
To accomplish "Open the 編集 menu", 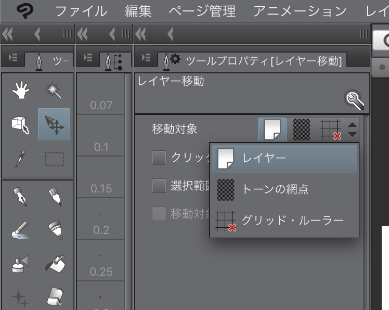I will coord(138,11).
